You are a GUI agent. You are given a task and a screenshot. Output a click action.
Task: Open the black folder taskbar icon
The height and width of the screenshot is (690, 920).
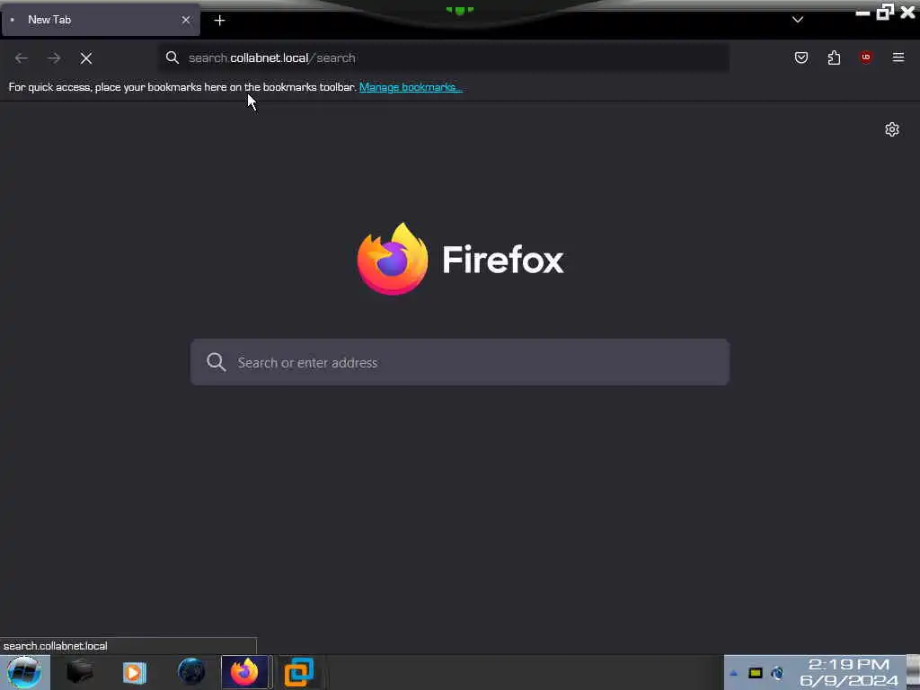click(x=80, y=672)
